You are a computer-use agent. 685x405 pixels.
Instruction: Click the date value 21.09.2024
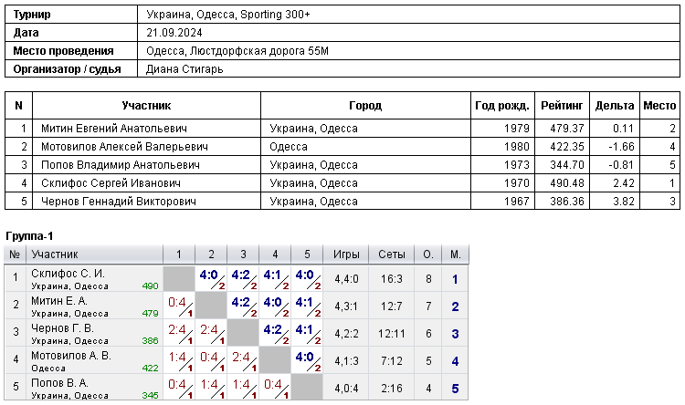pyautogui.click(x=174, y=33)
